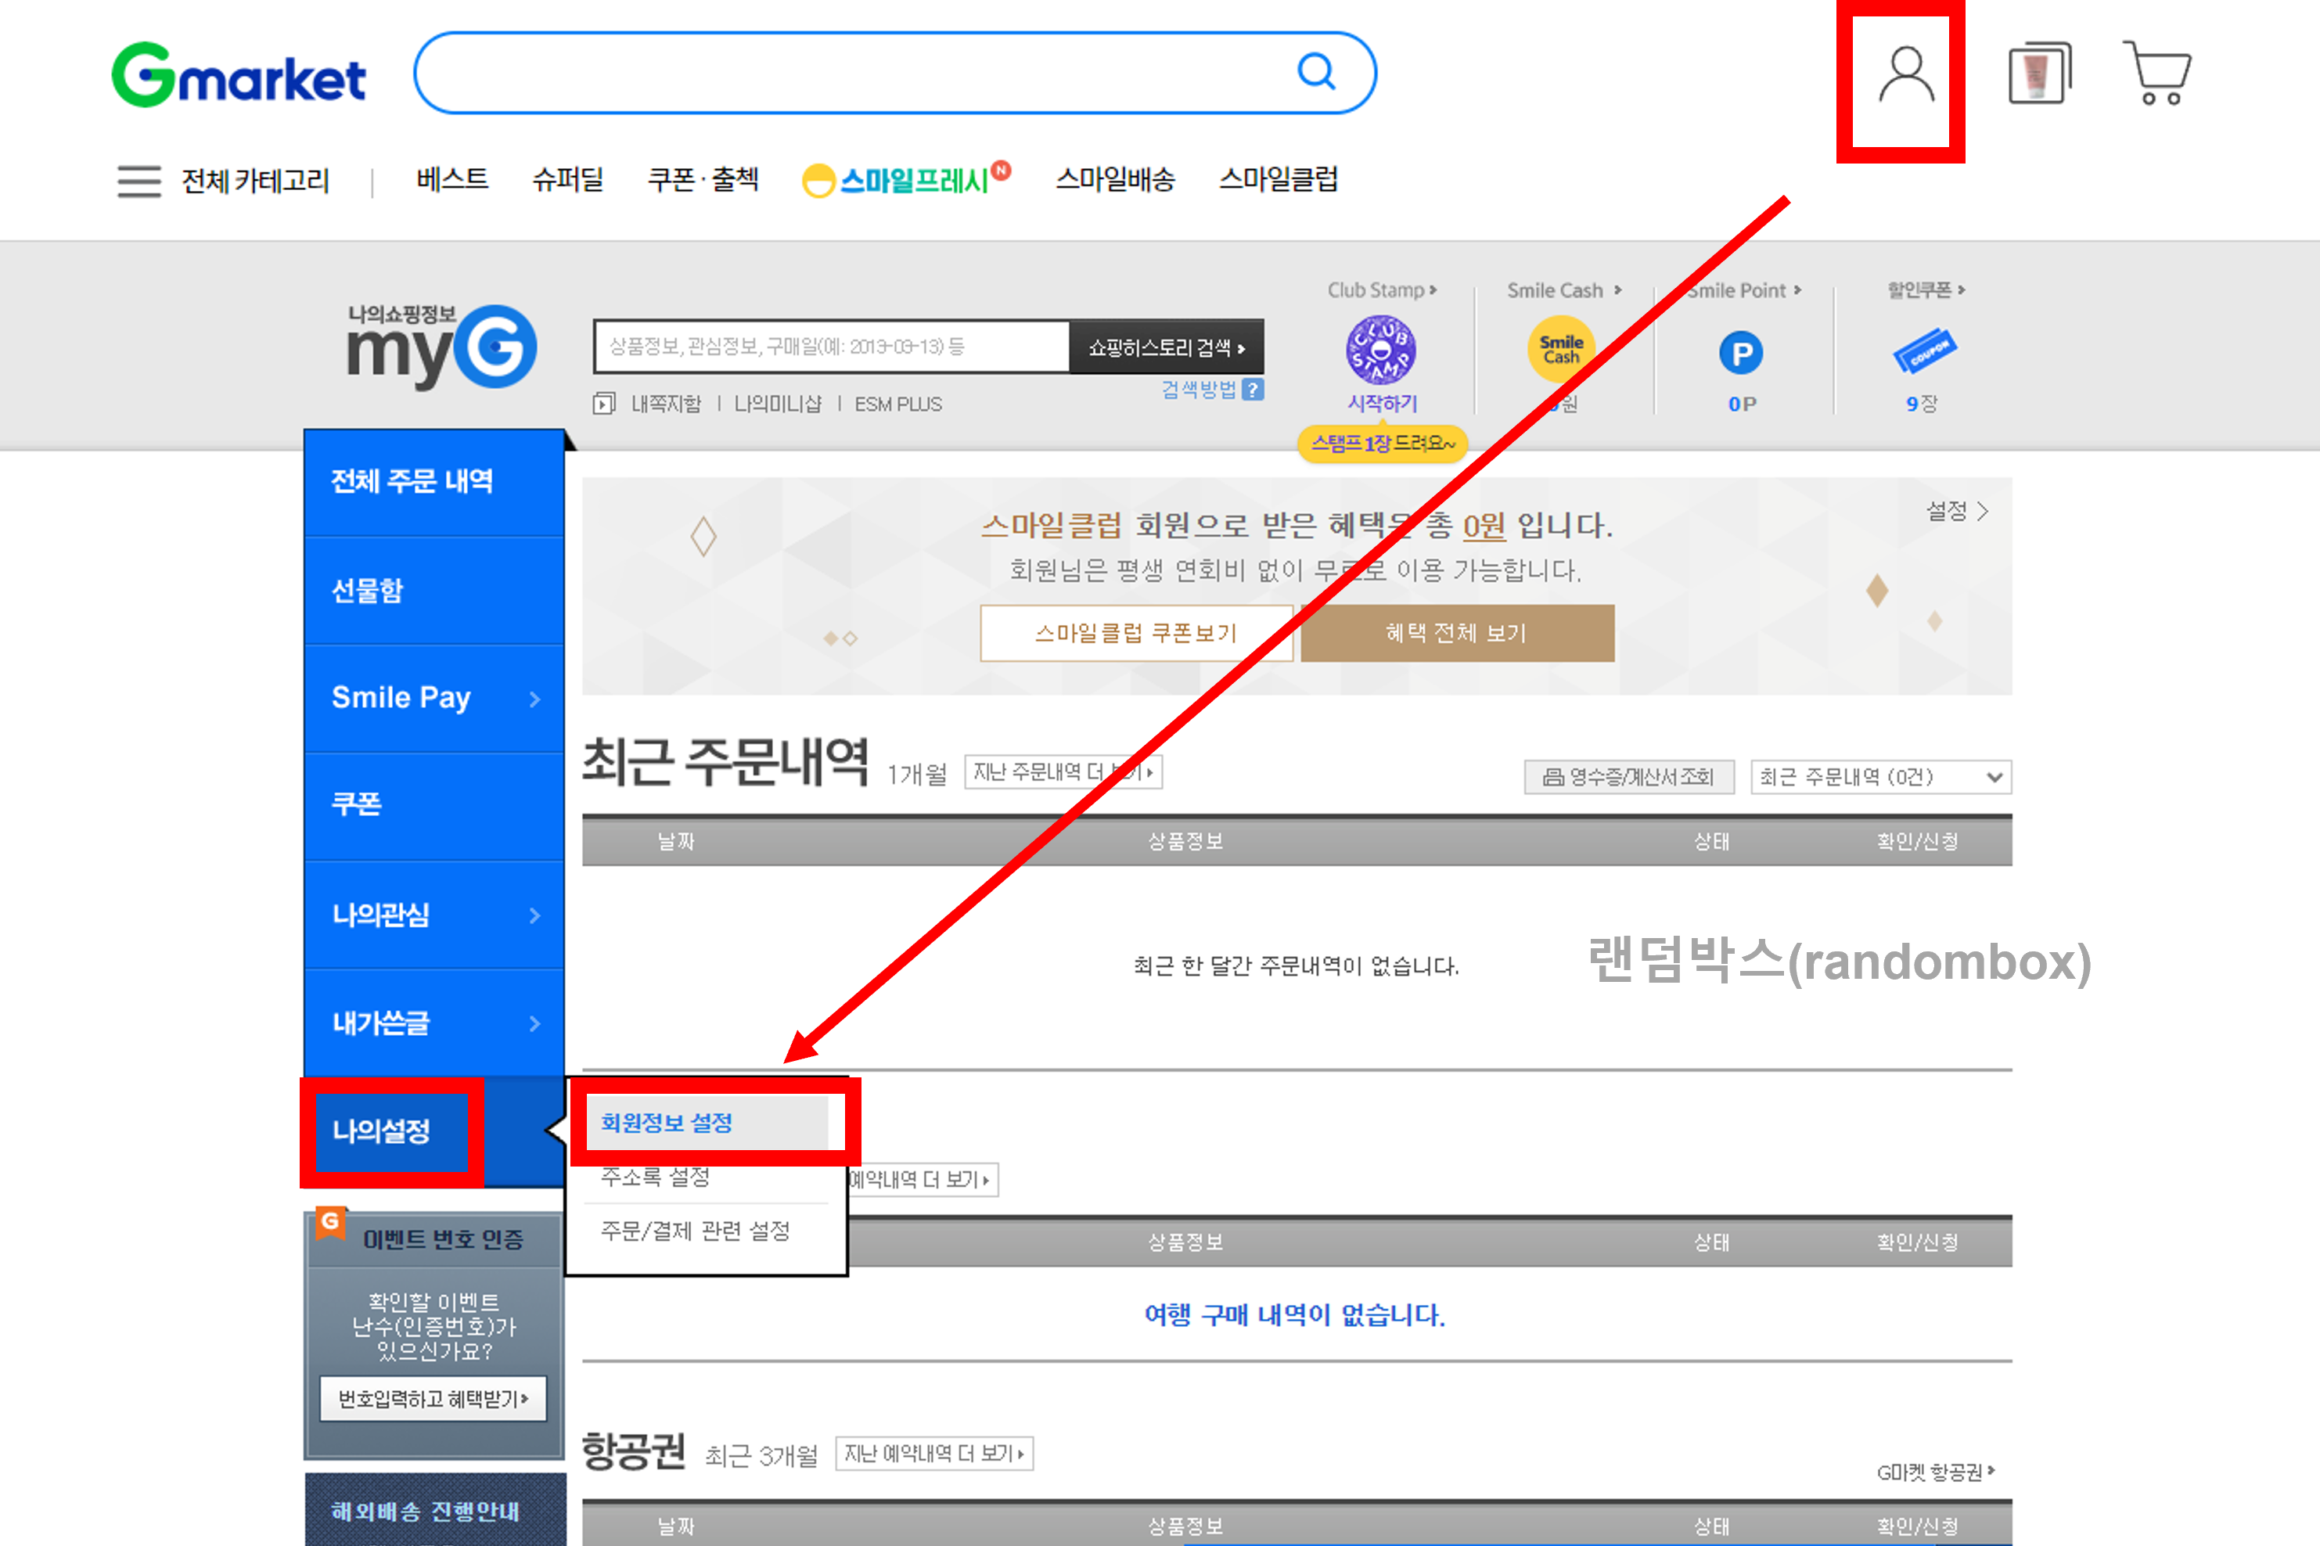The image size is (2320, 1546).
Task: Click the Club Stamp 시작하기 icon
Action: click(1380, 352)
